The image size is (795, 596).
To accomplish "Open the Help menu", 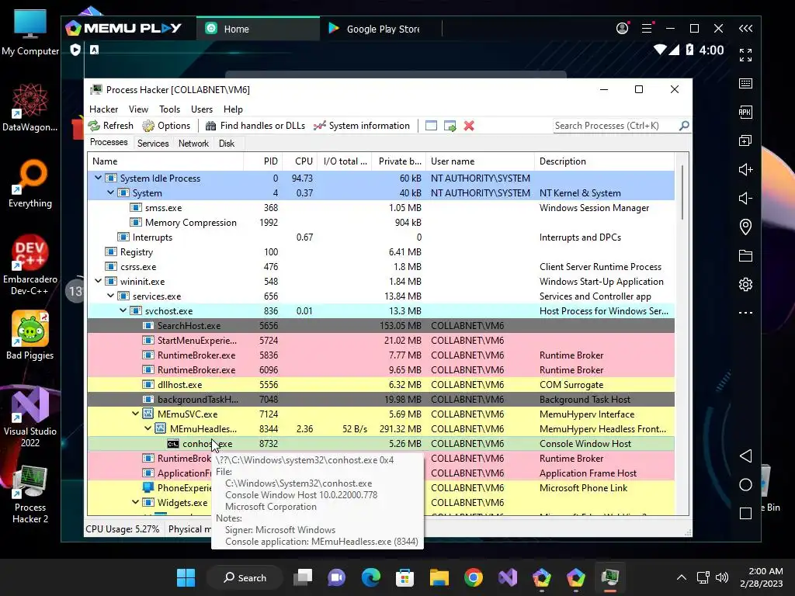I will [233, 109].
